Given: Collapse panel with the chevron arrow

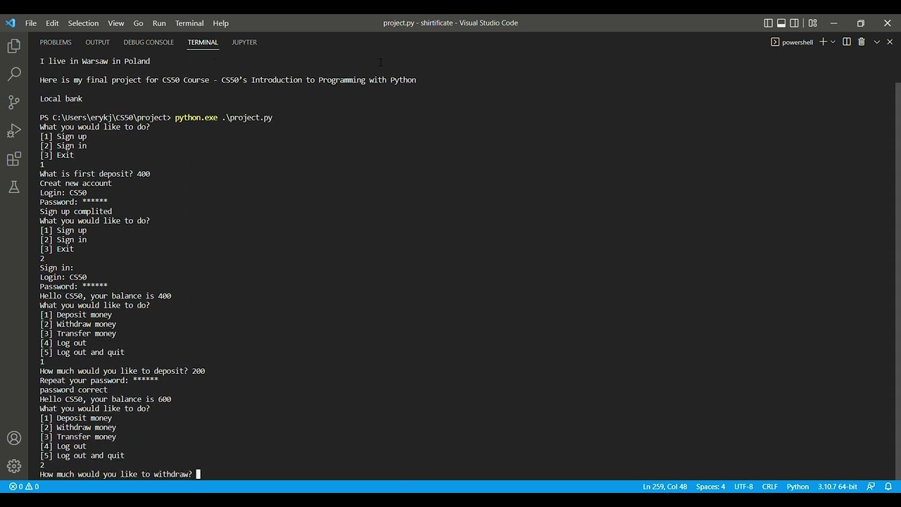Looking at the screenshot, I should pyautogui.click(x=876, y=42).
